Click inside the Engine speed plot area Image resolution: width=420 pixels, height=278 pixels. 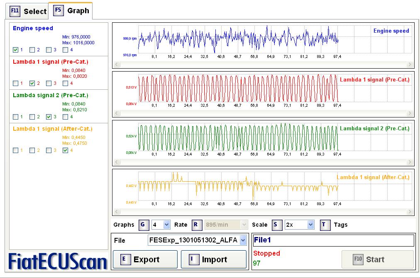click(x=275, y=40)
